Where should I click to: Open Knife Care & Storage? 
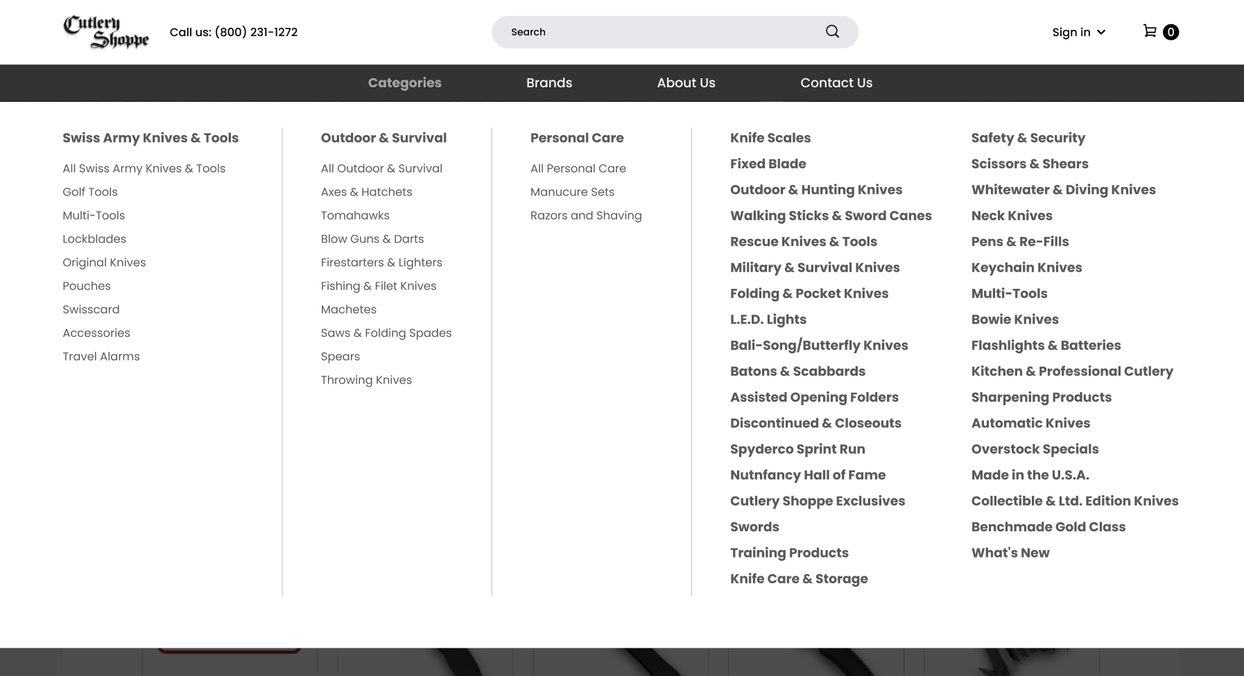[x=799, y=579]
